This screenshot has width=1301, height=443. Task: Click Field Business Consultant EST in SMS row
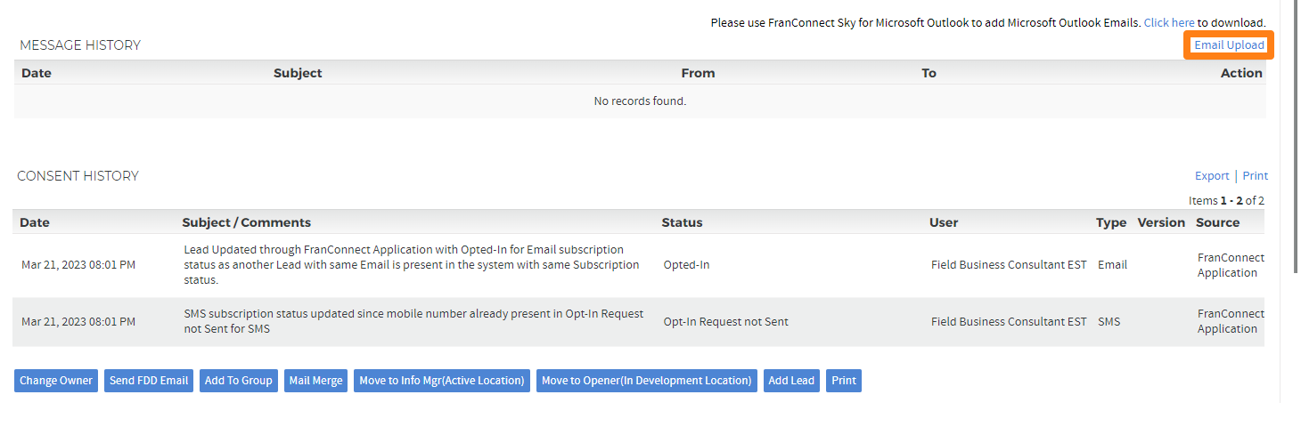click(1009, 322)
